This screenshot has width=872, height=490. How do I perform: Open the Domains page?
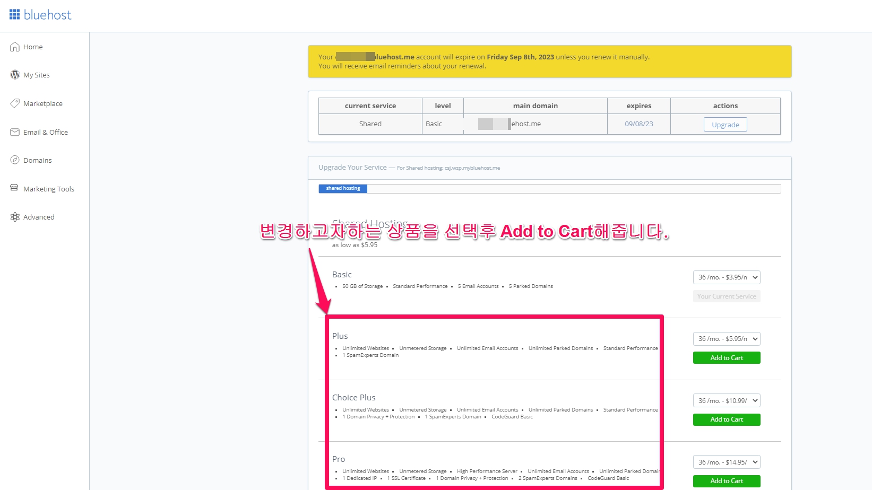coord(38,160)
